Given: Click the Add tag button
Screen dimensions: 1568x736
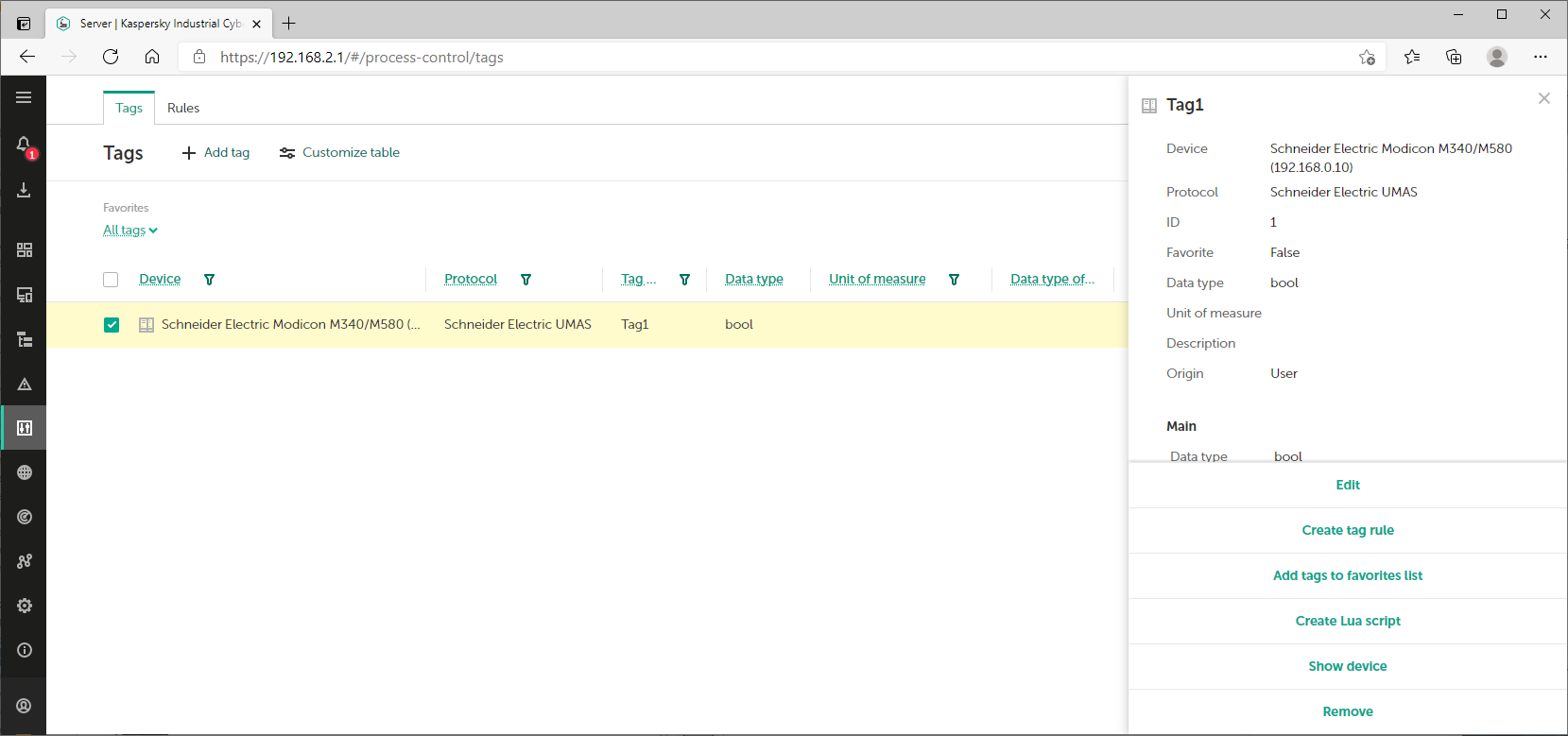Looking at the screenshot, I should (216, 153).
